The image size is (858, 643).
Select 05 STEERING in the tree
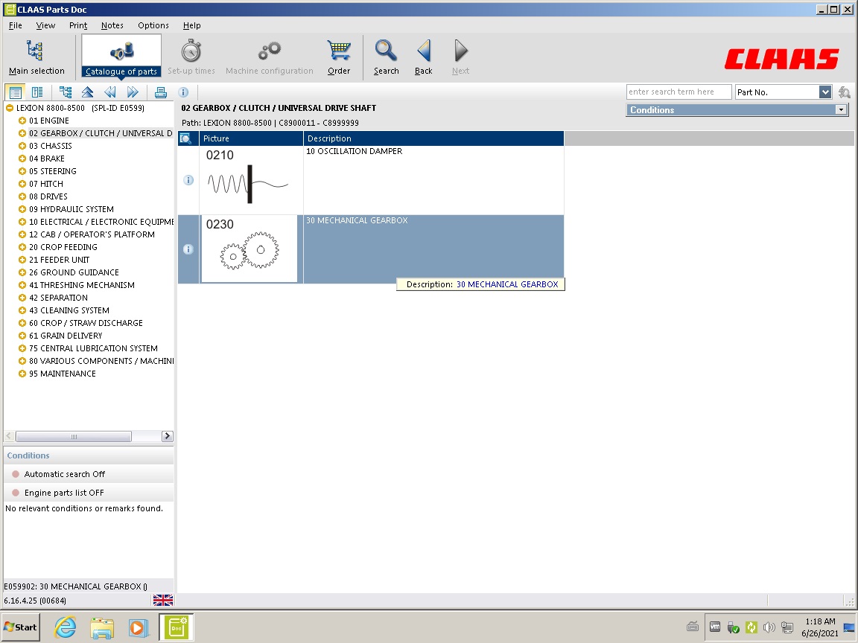[x=53, y=171]
